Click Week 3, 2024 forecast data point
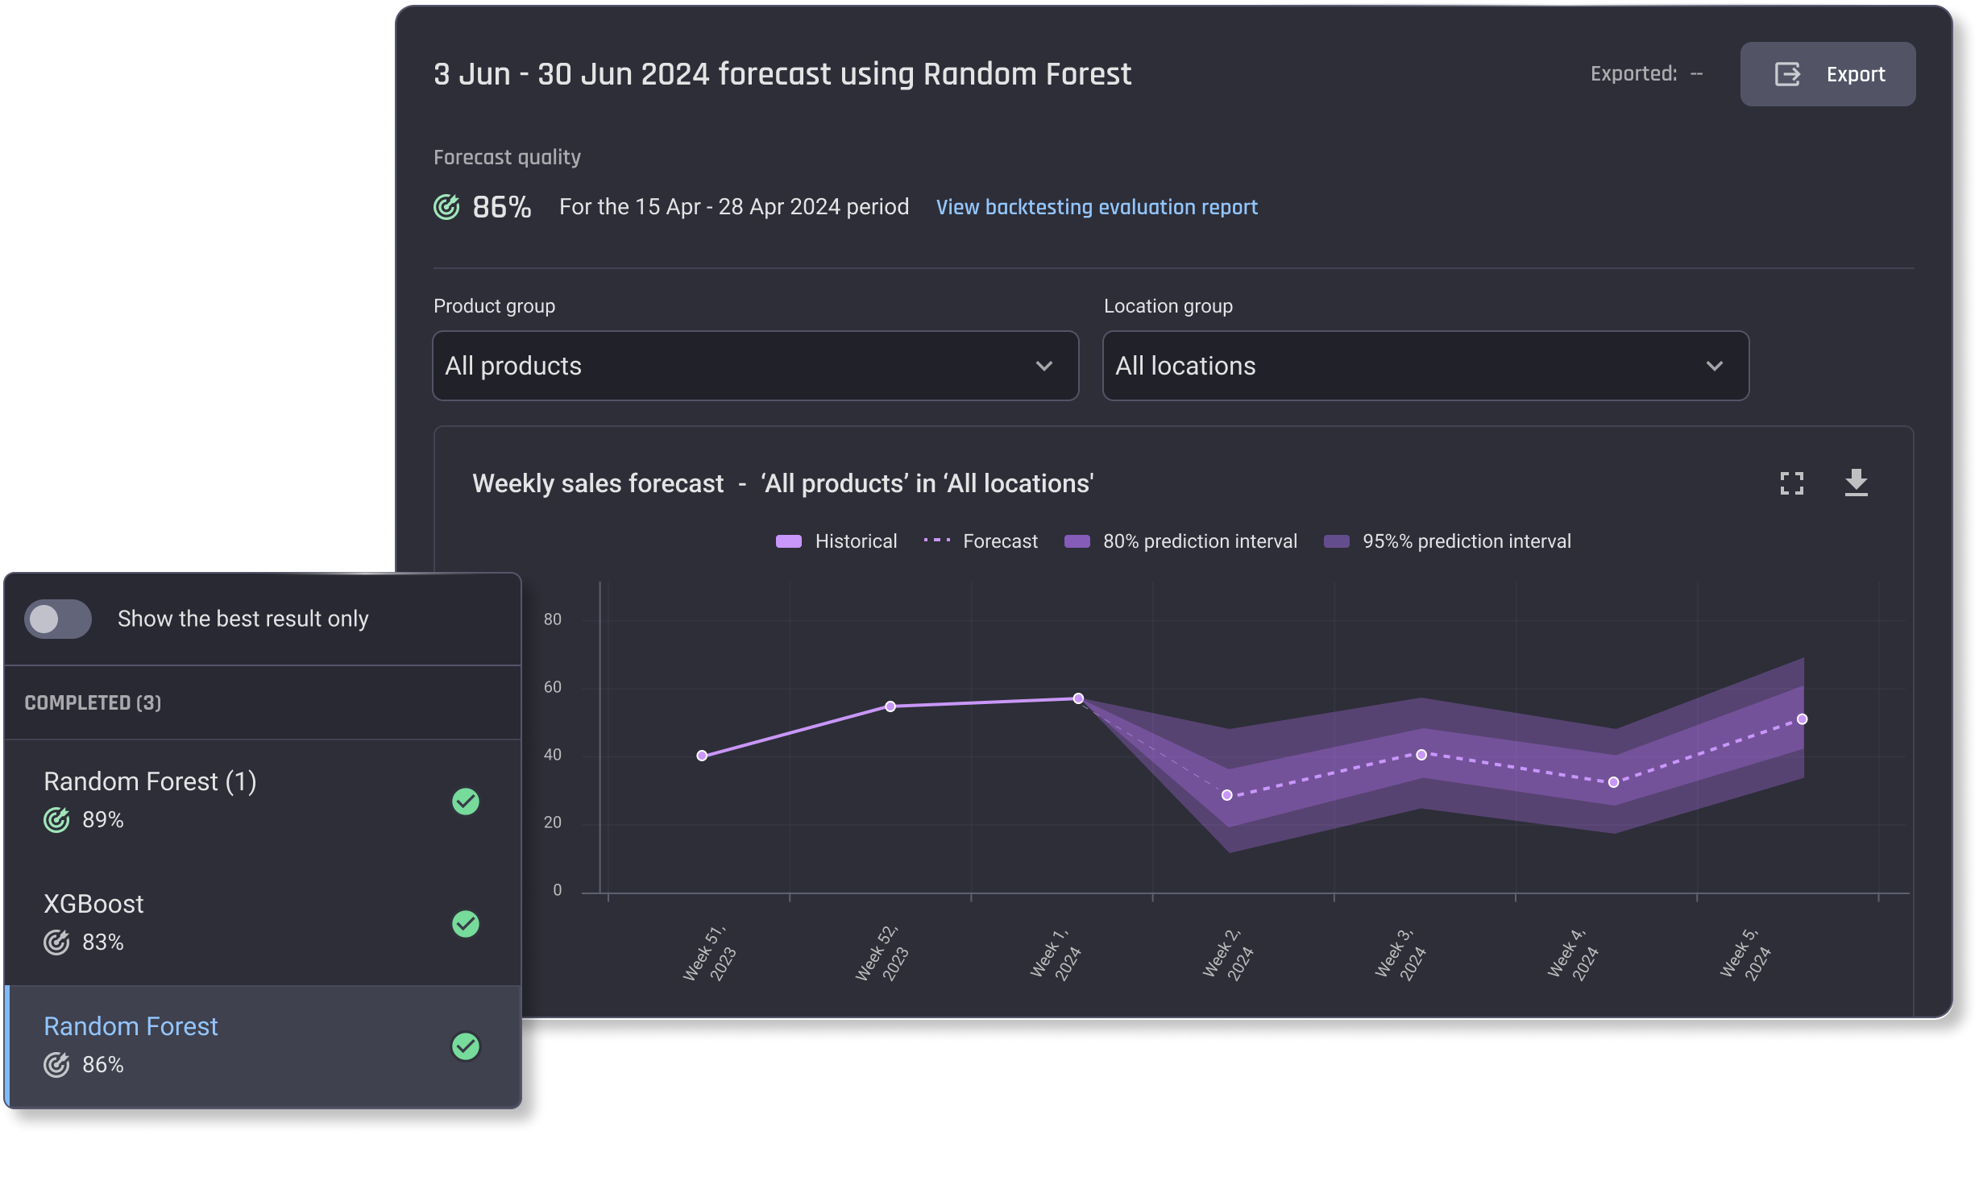The width and height of the screenshot is (1979, 1189). click(x=1421, y=755)
